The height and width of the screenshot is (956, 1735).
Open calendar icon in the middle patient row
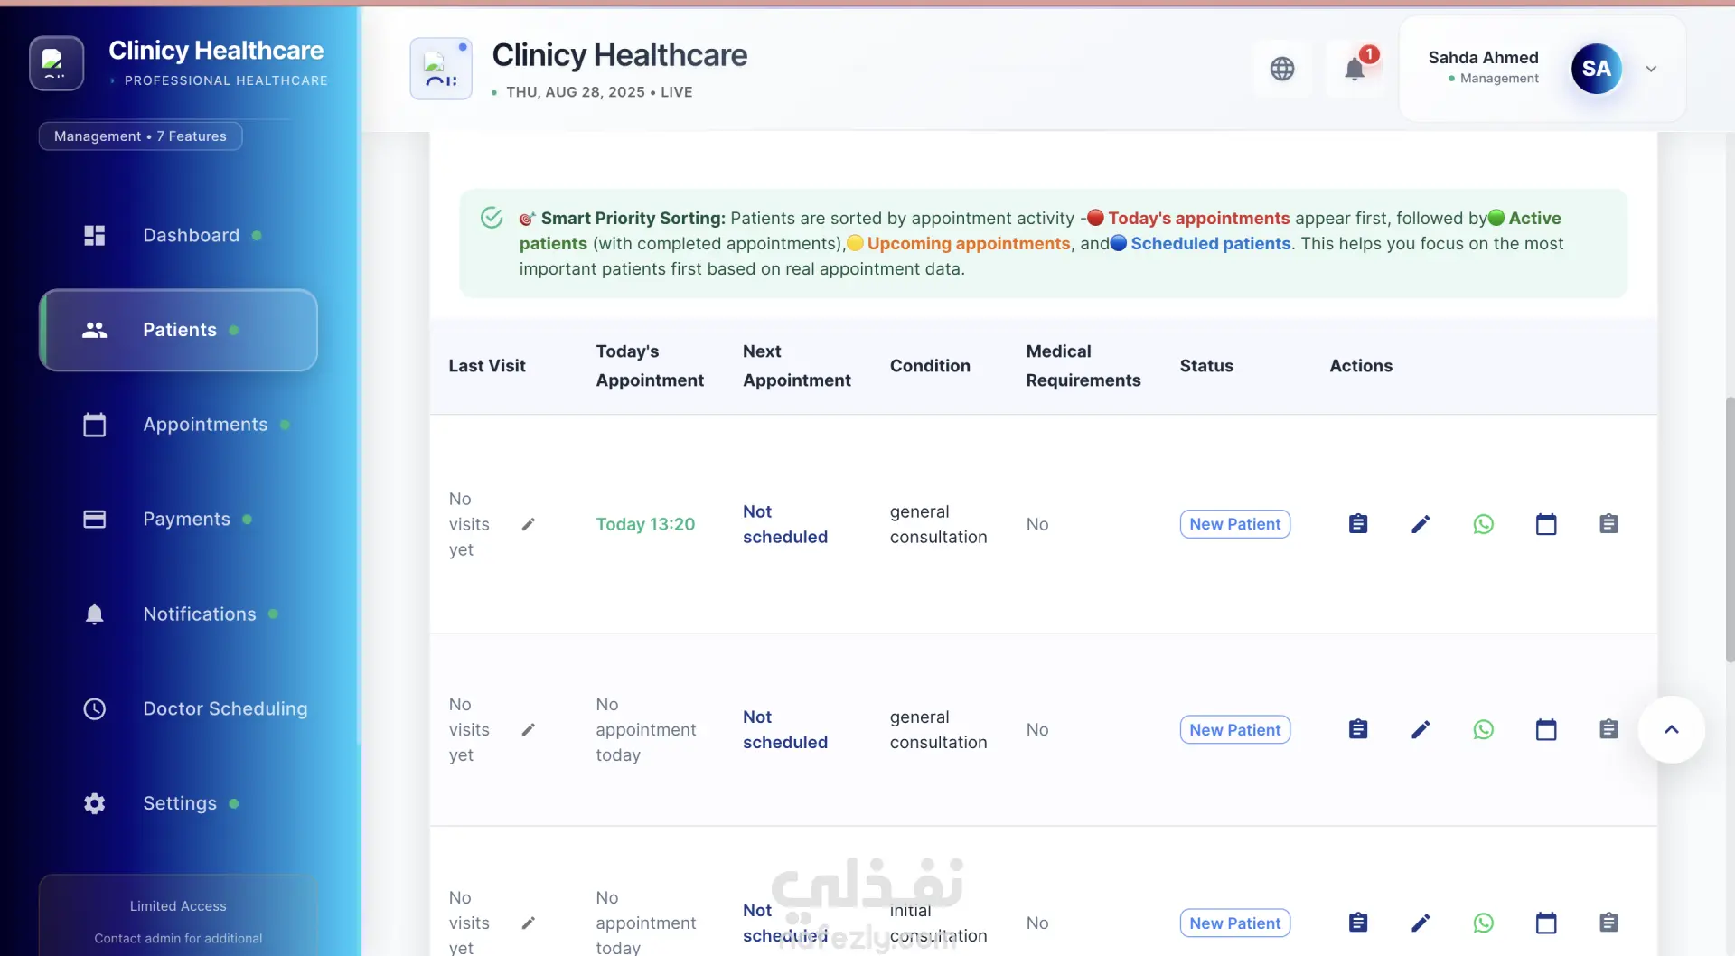coord(1546,729)
